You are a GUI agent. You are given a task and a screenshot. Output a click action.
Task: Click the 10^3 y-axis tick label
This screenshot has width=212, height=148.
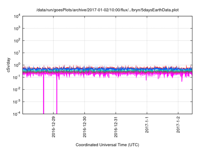[17, 28]
